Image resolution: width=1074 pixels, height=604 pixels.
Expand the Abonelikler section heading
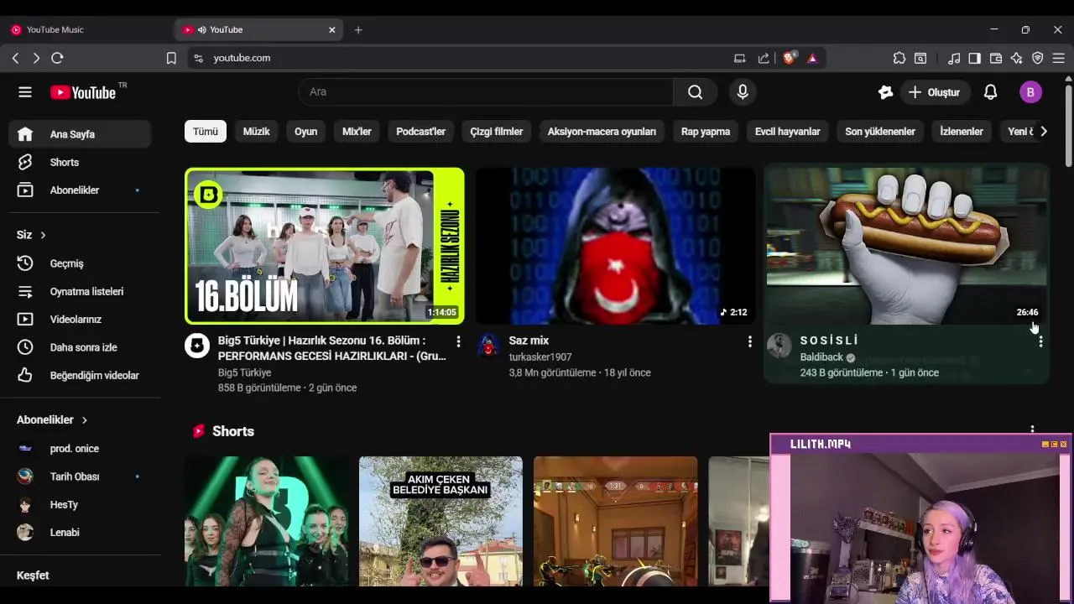(52, 419)
